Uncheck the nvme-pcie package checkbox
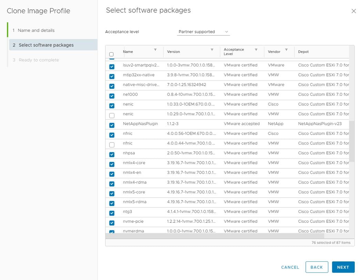The height and width of the screenshot is (280, 362). (112, 223)
